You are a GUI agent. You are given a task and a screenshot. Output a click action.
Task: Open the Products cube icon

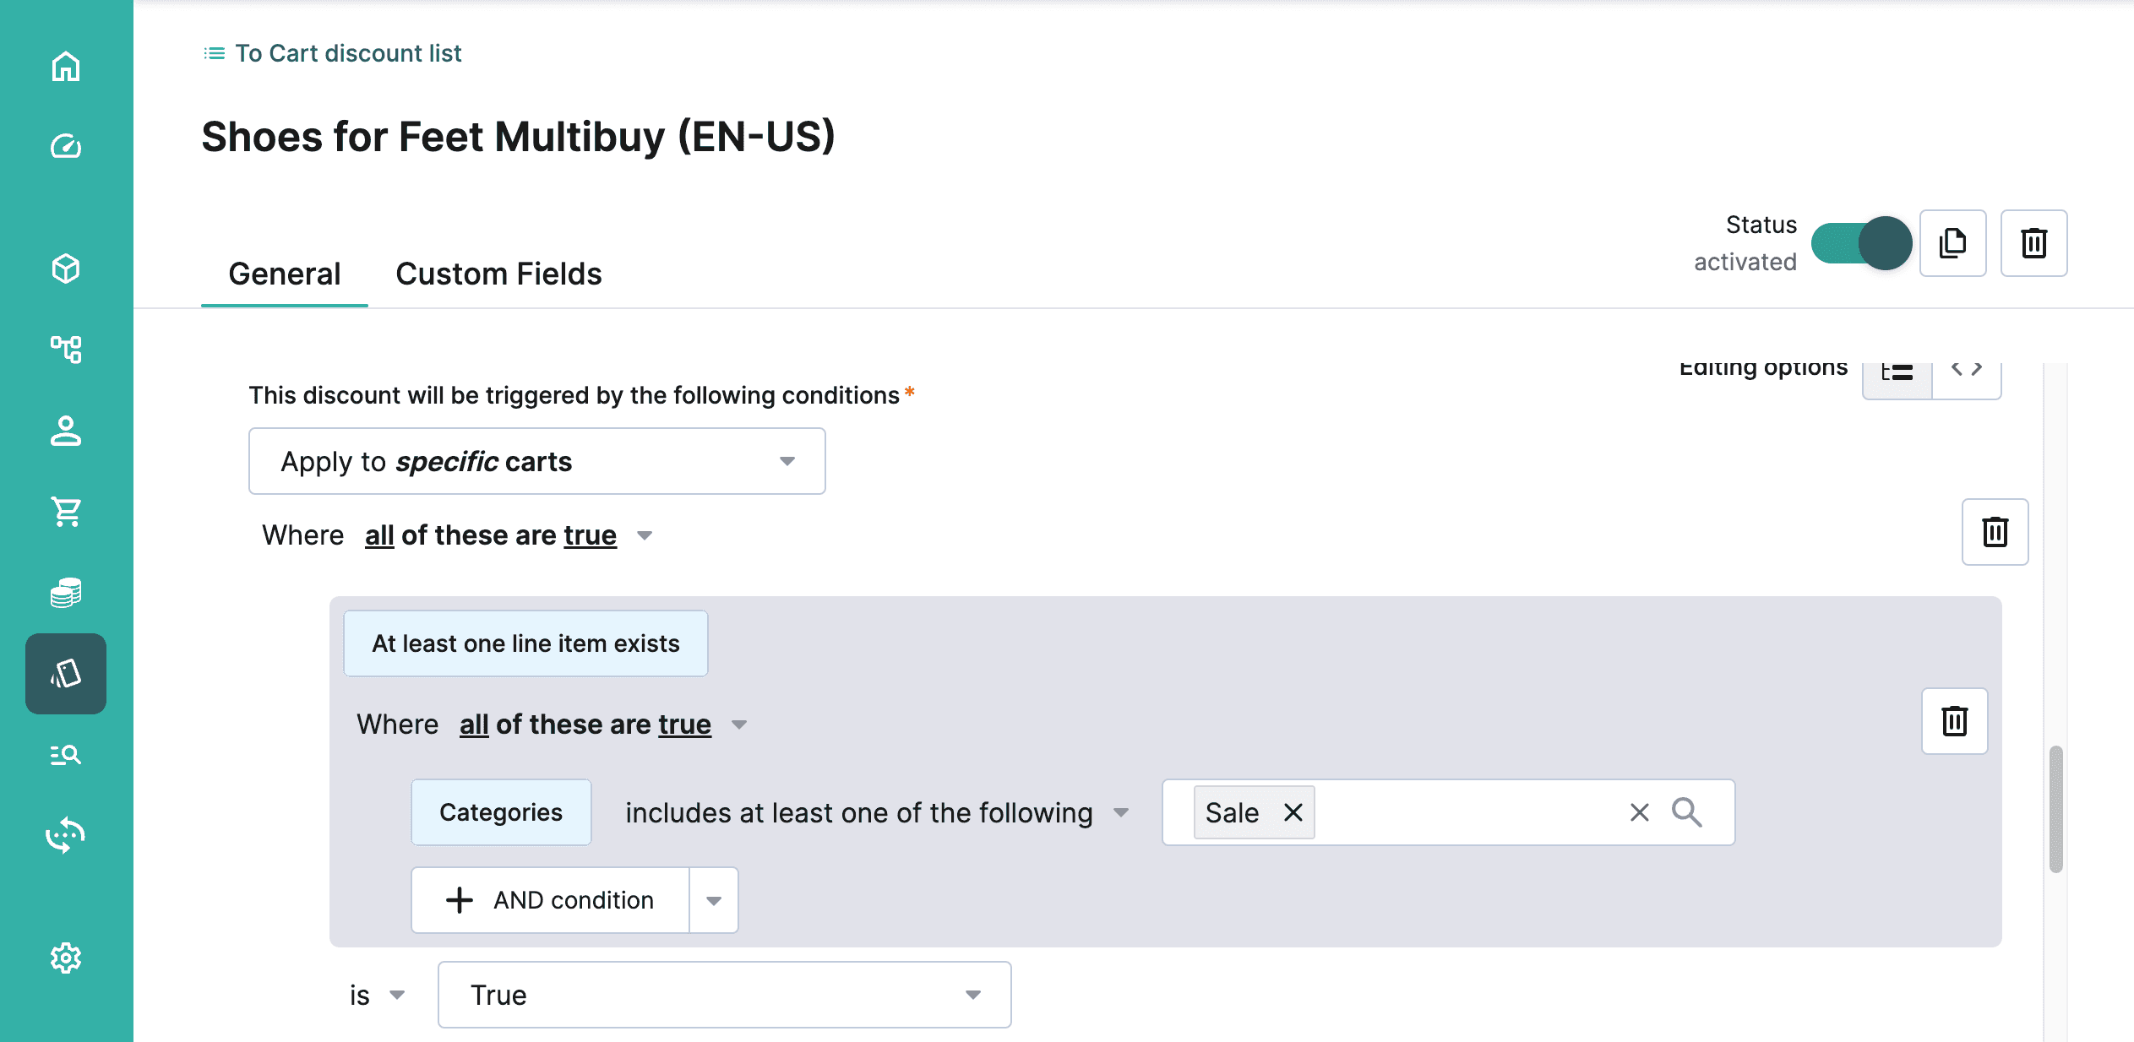pyautogui.click(x=66, y=269)
